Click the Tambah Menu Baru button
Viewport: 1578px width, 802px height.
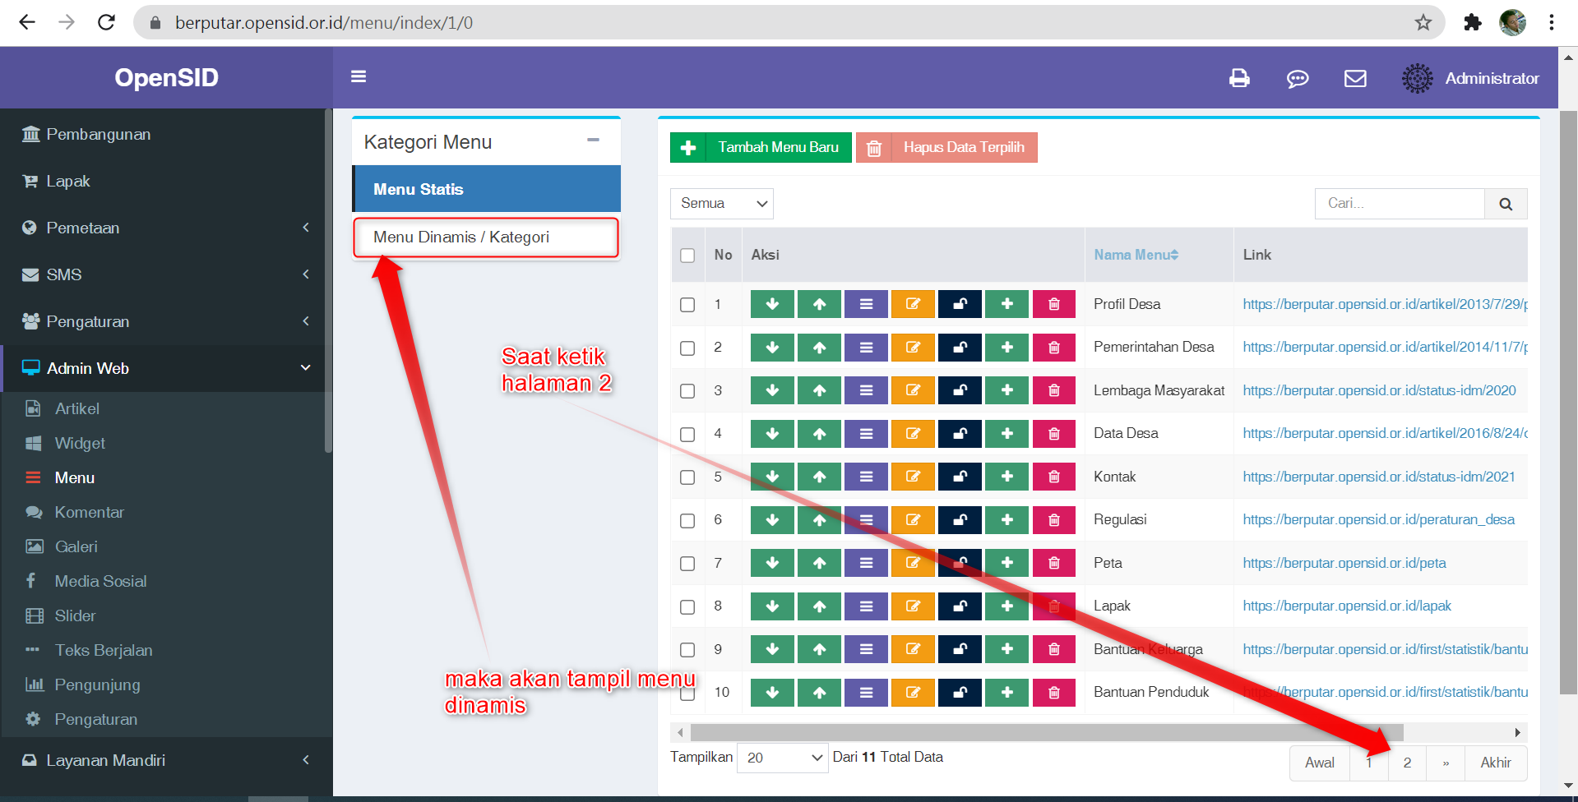click(x=759, y=147)
